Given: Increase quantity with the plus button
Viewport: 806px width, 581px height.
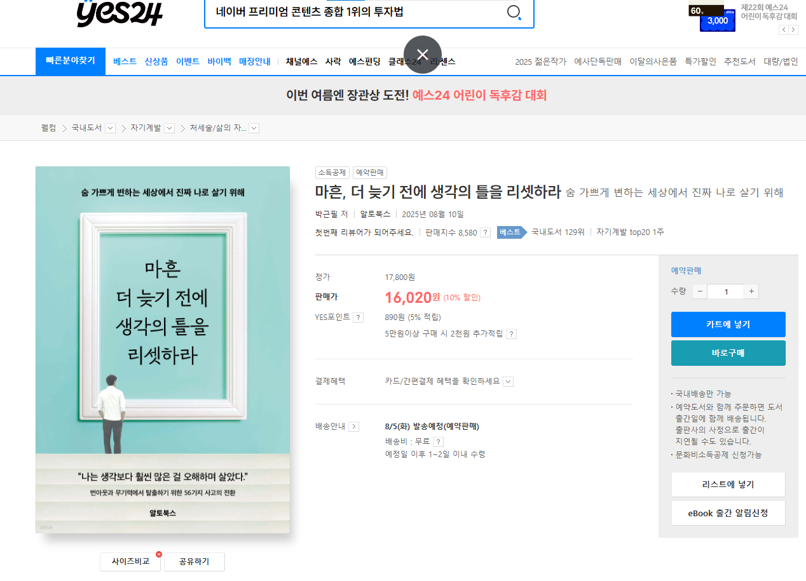Looking at the screenshot, I should pos(751,291).
